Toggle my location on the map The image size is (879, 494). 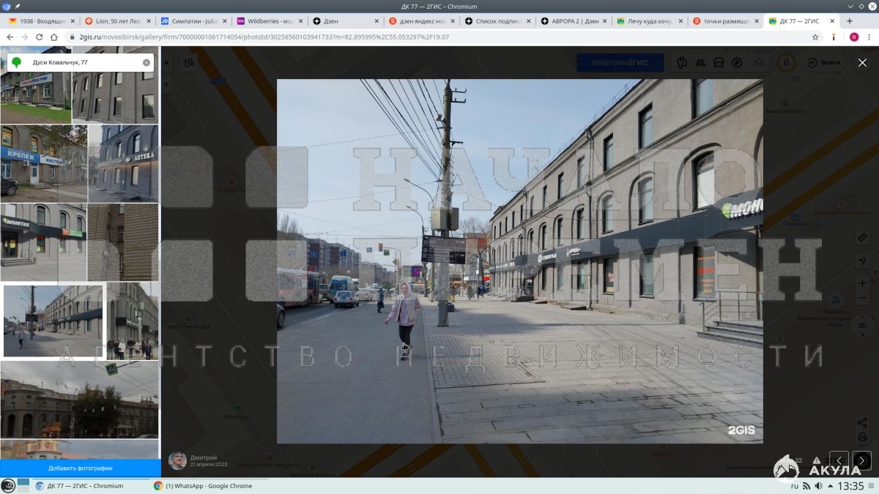point(862,261)
